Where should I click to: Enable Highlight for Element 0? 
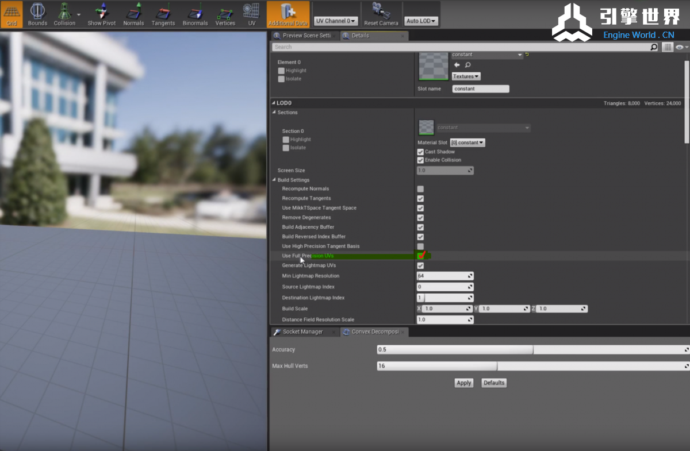coord(281,71)
